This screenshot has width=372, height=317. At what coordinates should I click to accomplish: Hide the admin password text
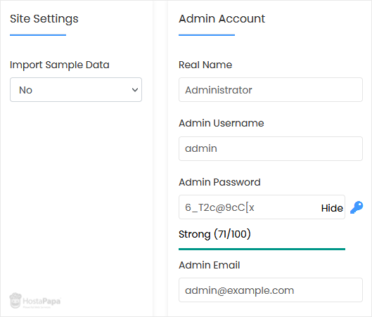click(332, 208)
